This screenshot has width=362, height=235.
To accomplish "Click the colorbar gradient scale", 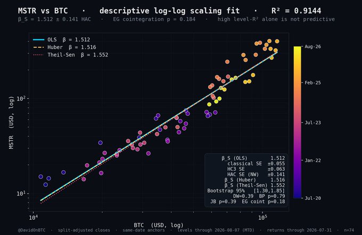I will pos(298,122).
